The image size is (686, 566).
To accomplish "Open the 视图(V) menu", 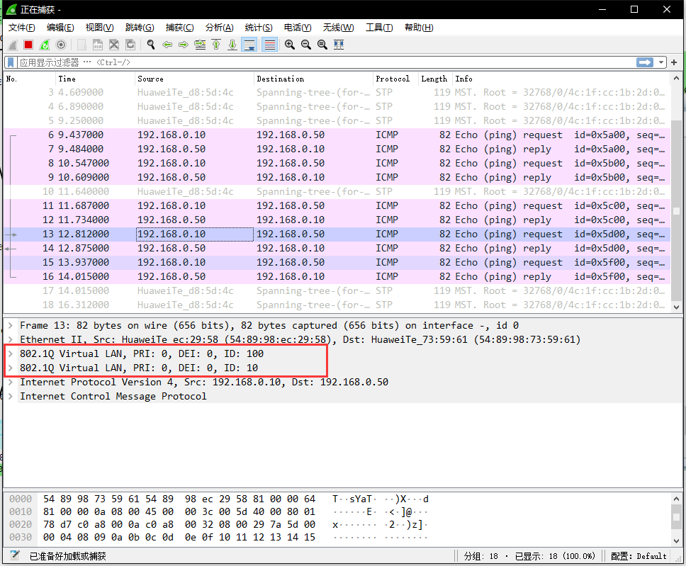I will (x=99, y=28).
